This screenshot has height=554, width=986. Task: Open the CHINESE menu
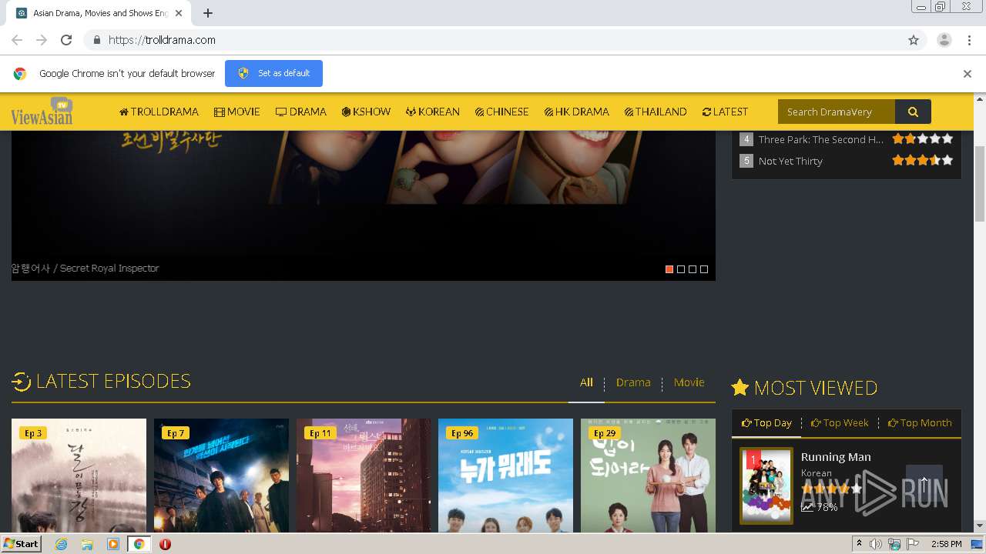point(502,112)
